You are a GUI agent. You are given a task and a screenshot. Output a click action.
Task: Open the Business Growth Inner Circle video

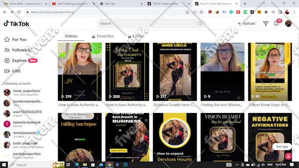pos(175,72)
